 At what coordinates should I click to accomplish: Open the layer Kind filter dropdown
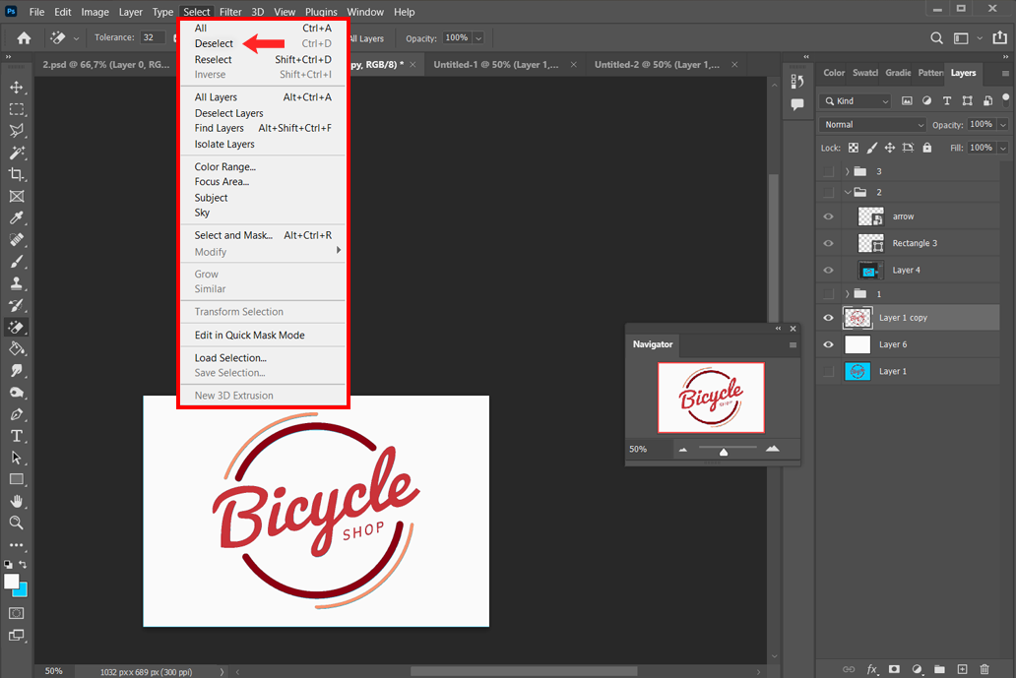tap(856, 101)
